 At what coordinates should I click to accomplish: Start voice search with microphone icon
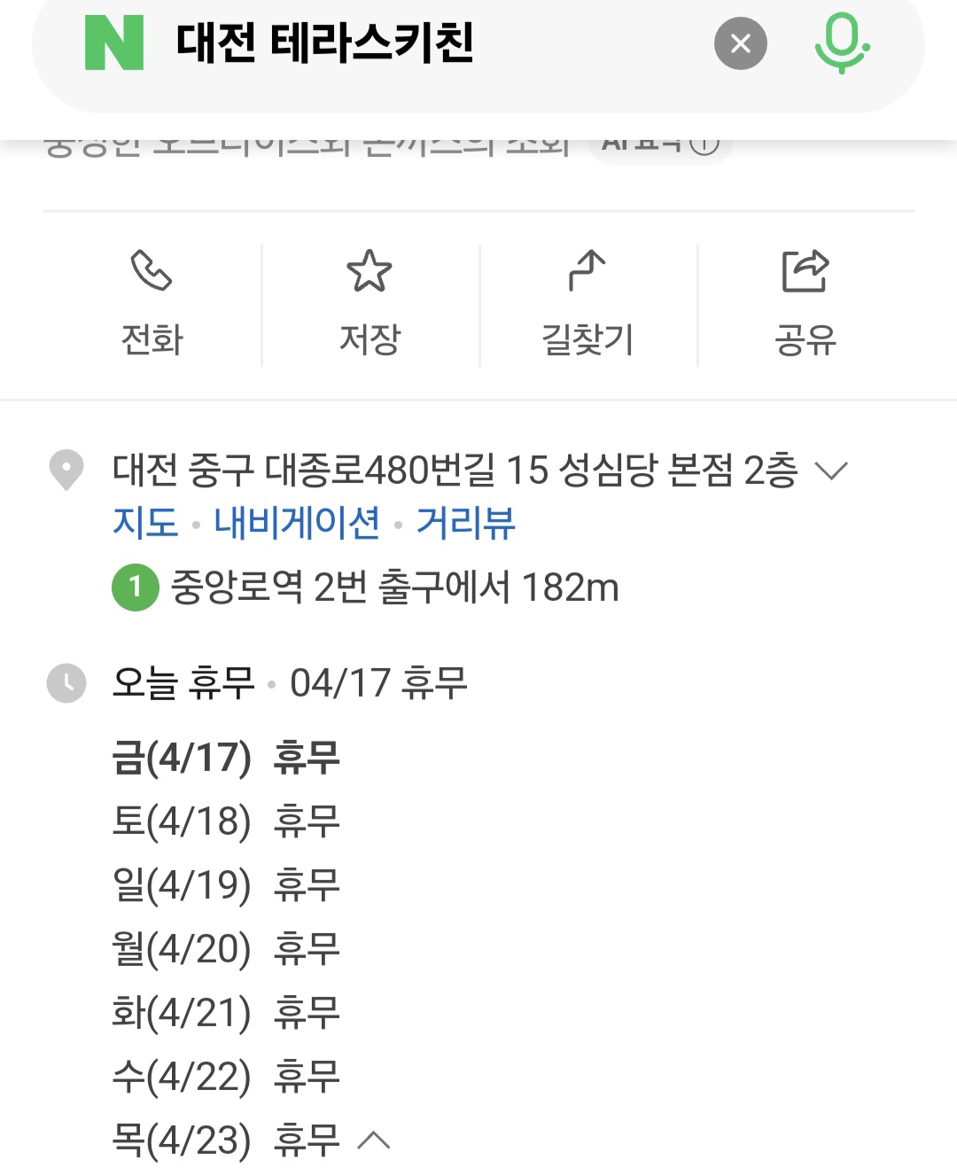point(841,43)
